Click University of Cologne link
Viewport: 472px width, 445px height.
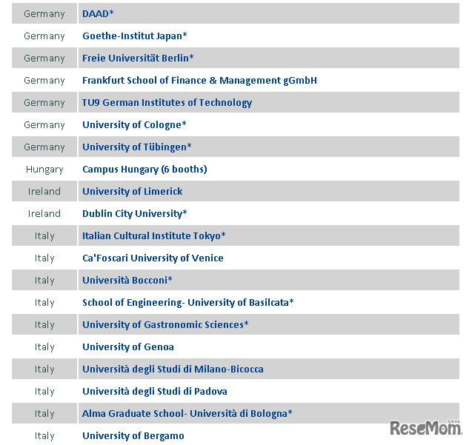click(x=134, y=124)
